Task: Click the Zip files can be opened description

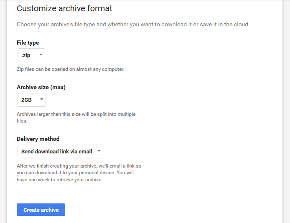Action: tap(71, 69)
